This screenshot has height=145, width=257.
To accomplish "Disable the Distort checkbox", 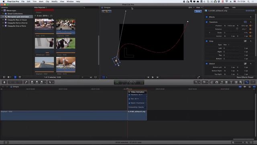I will 207,64.
